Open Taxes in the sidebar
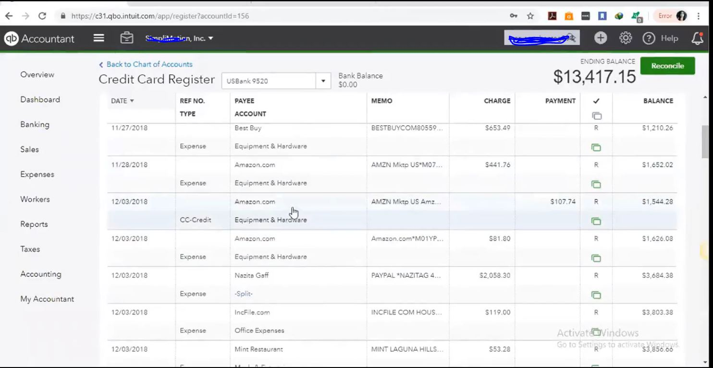The width and height of the screenshot is (713, 368). tap(30, 249)
